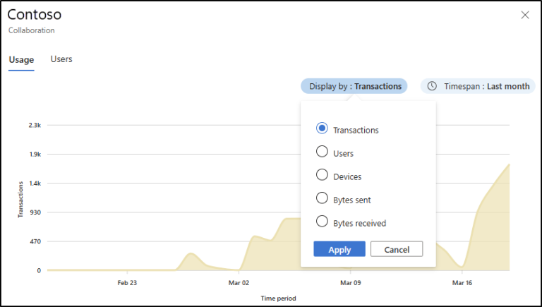Cancel the display by popup
Image resolution: width=542 pixels, height=307 pixels.
[x=397, y=249]
